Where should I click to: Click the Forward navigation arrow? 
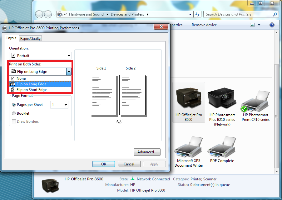pyautogui.click(x=48, y=14)
